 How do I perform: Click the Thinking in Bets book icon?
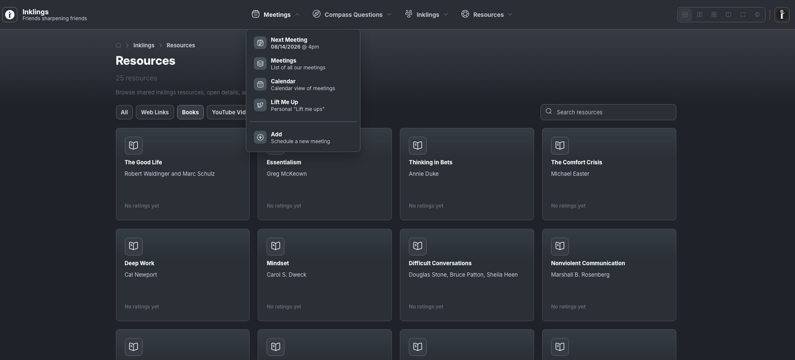pyautogui.click(x=417, y=146)
